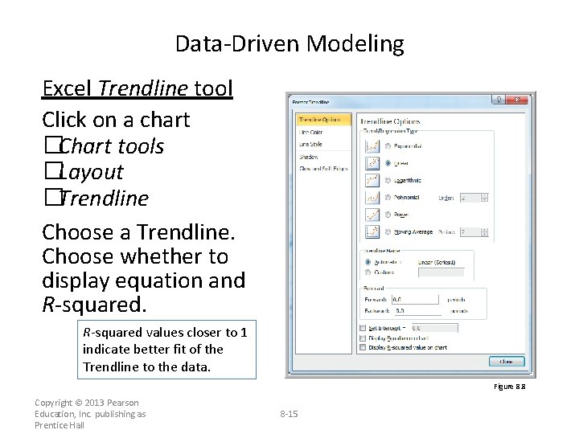Click the 'Trendline' bullet text

pos(104,199)
